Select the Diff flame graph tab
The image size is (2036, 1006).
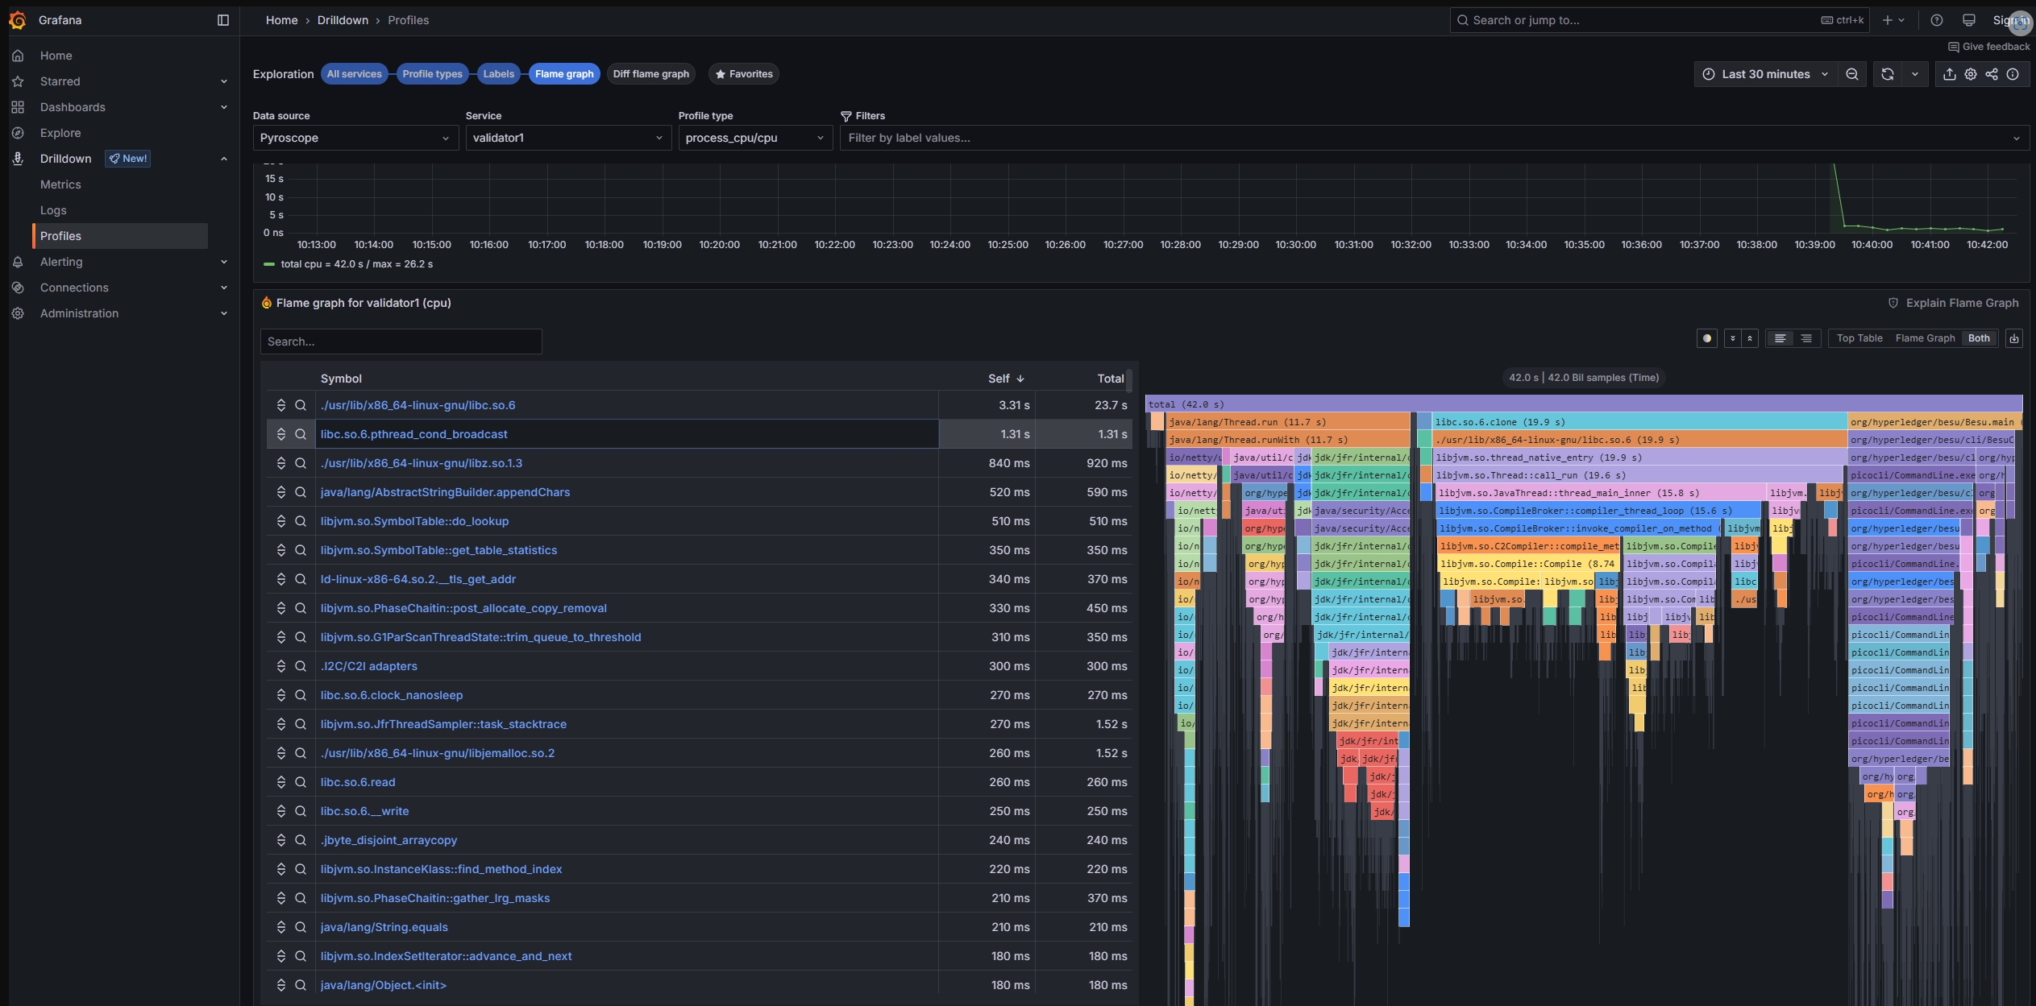[650, 74]
